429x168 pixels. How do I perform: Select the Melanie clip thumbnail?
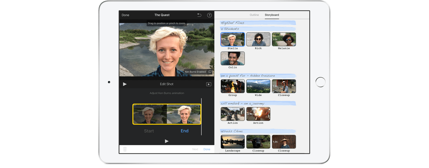pos(284,39)
